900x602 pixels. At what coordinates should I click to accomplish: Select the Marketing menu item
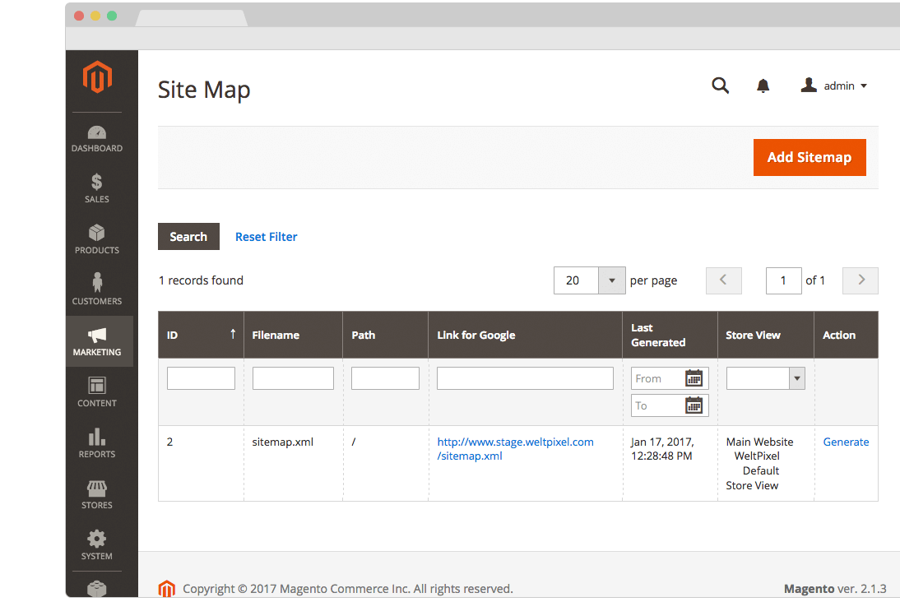tap(97, 341)
